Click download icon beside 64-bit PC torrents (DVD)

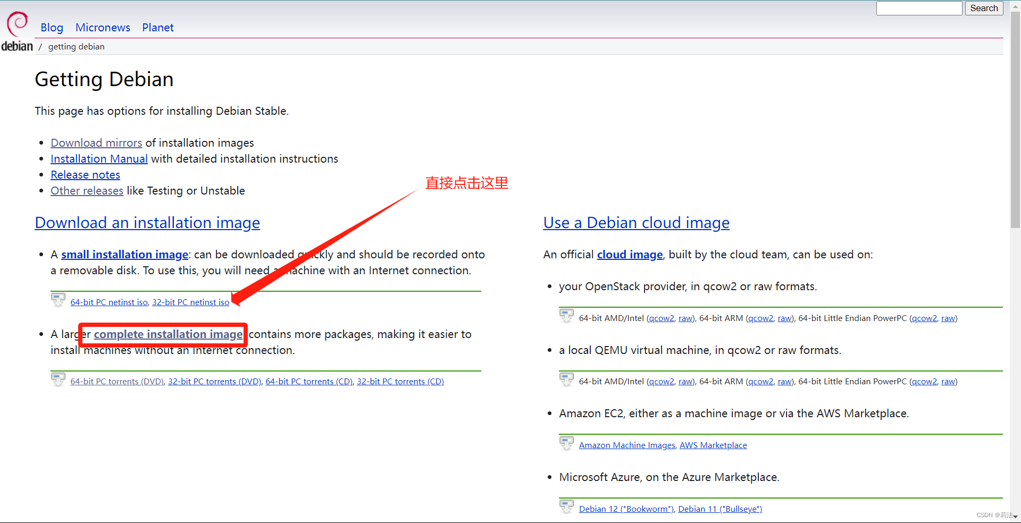pyautogui.click(x=58, y=379)
